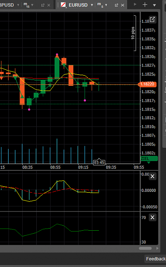This screenshot has height=267, width=166.
Task: Close the RSI indicator panel
Action: pyautogui.click(x=152, y=217)
